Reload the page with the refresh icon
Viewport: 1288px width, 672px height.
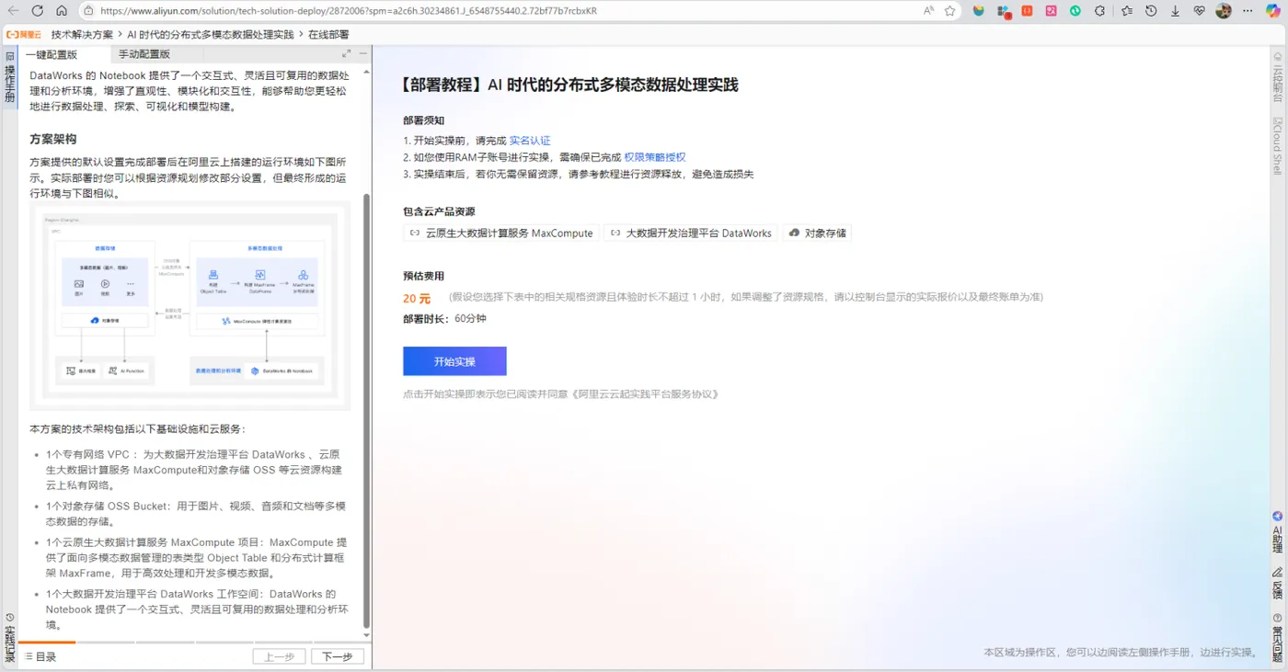point(38,11)
